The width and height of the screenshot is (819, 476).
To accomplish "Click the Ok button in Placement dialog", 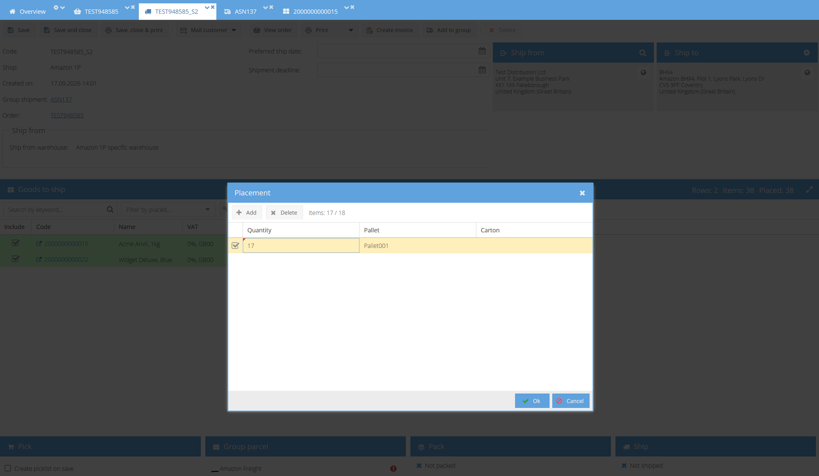I will click(532, 401).
